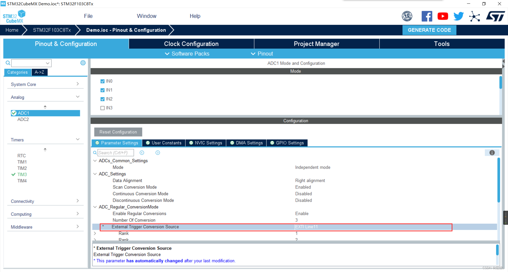Expand the Rank 1 row
This screenshot has height=272, width=508.
[x=95, y=233]
